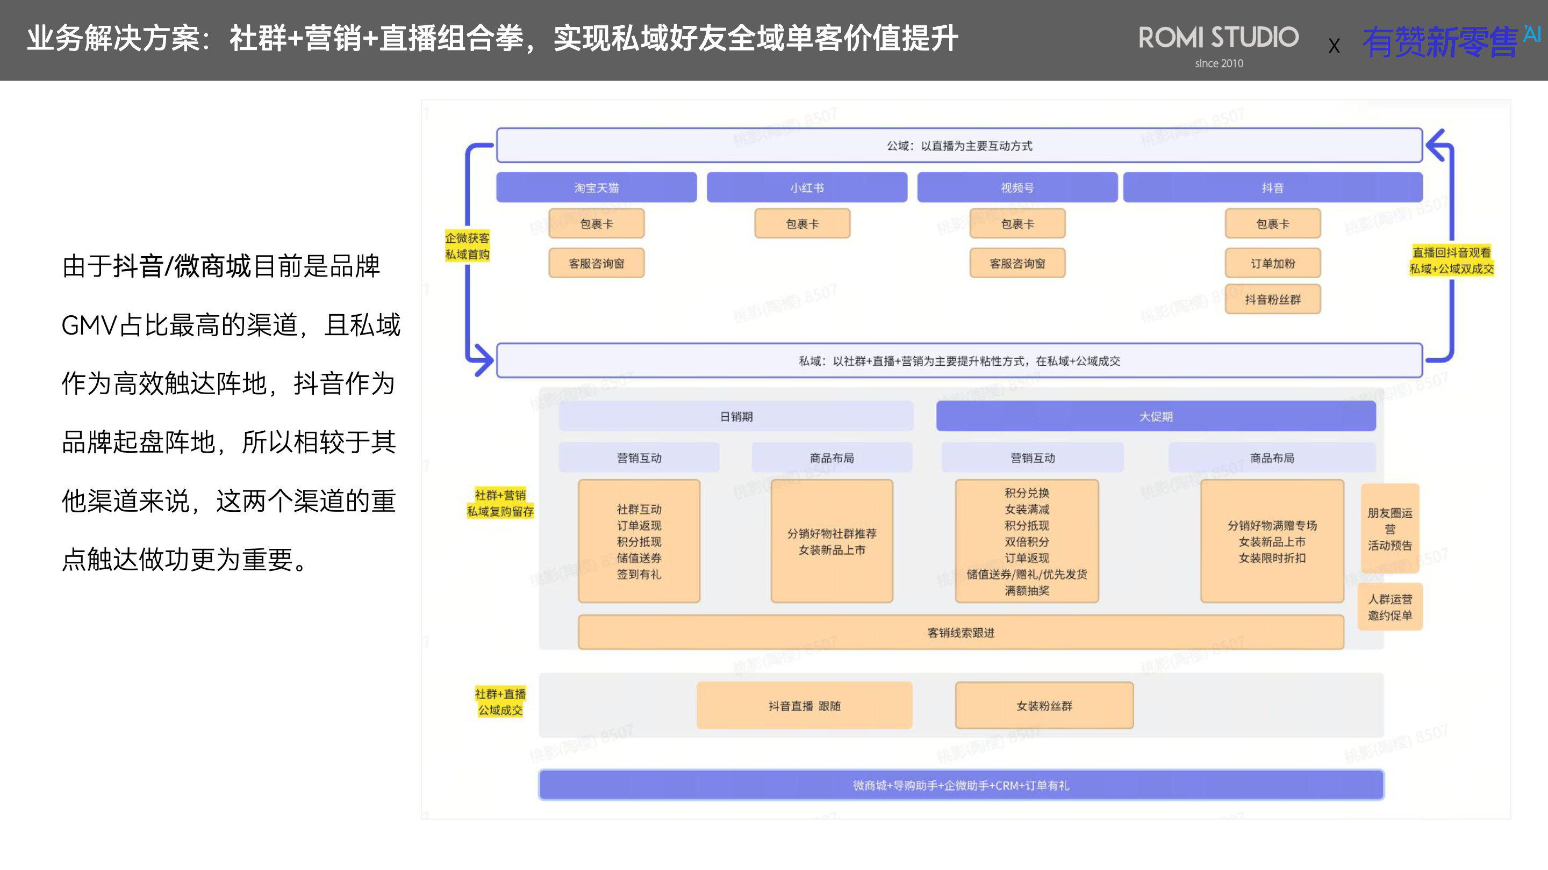This screenshot has height=870, width=1548.
Task: Click the blue arrow pointing to 私域 bar
Action: click(x=483, y=359)
